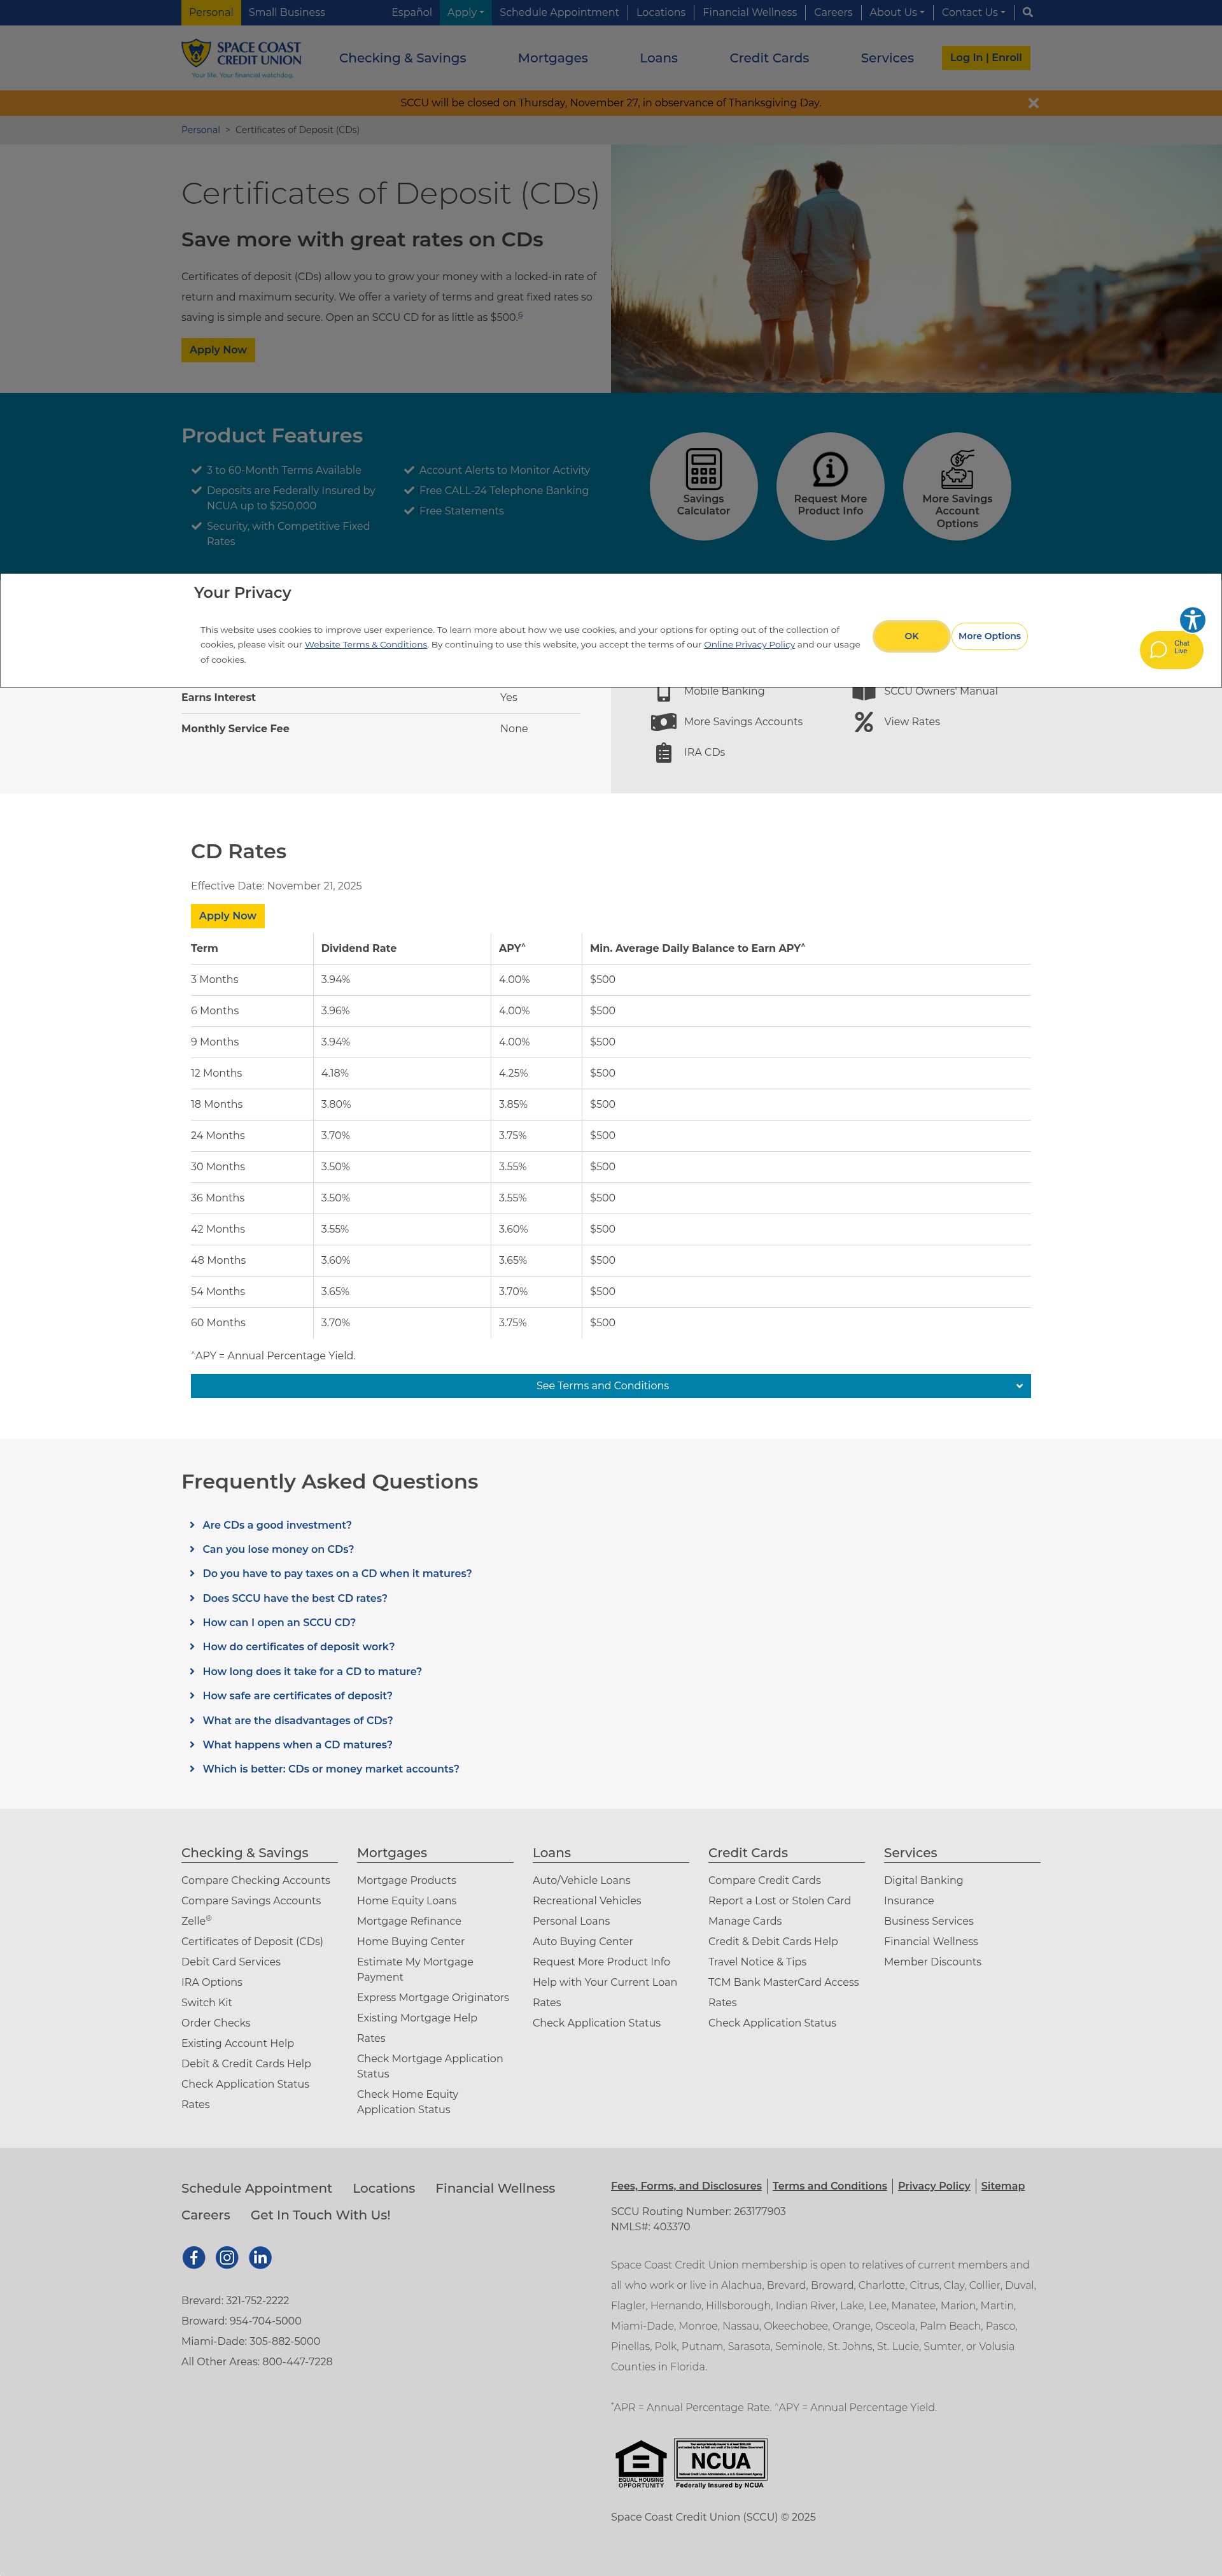Viewport: 1222px width, 2576px height.
Task: Expand the About Us dropdown
Action: 897,12
